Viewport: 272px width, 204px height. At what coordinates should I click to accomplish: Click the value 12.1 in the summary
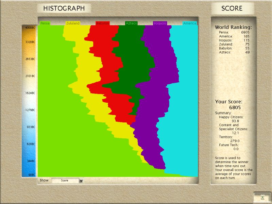(x=235, y=133)
